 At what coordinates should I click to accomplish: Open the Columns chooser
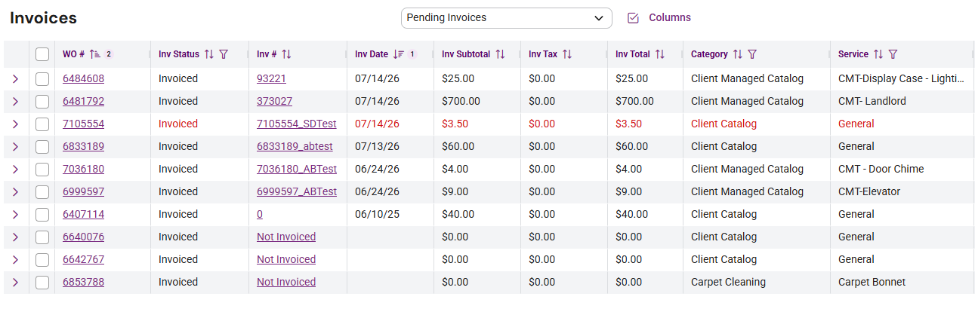(x=659, y=17)
